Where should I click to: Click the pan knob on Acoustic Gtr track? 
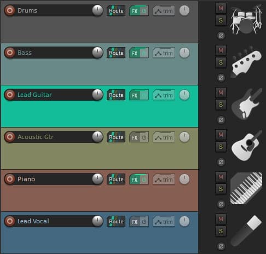pyautogui.click(x=184, y=137)
